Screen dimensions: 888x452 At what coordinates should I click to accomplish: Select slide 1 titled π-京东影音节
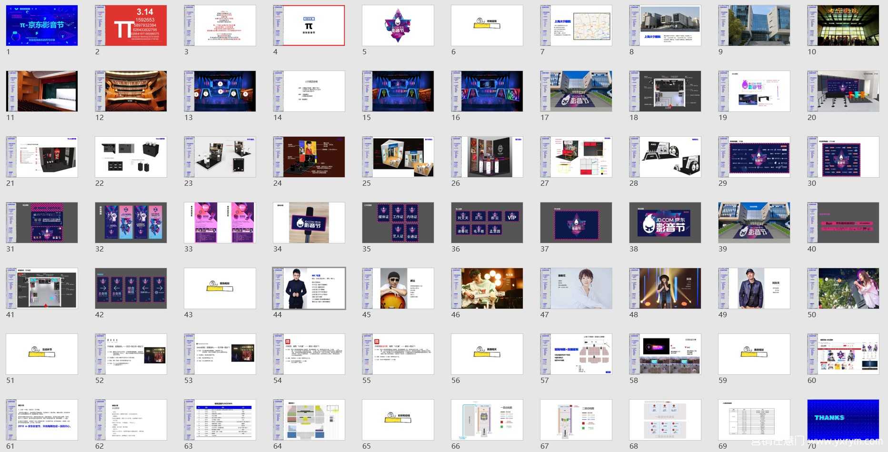pyautogui.click(x=42, y=26)
